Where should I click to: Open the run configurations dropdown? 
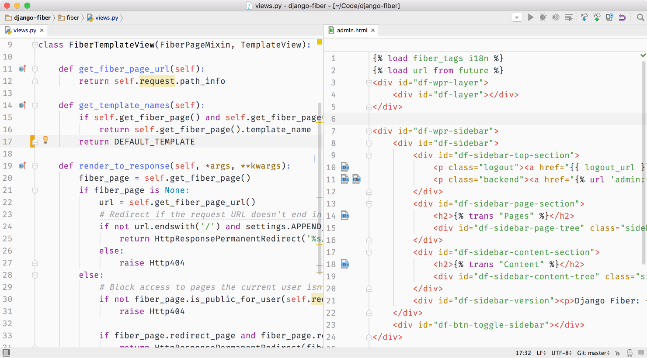(517, 17)
